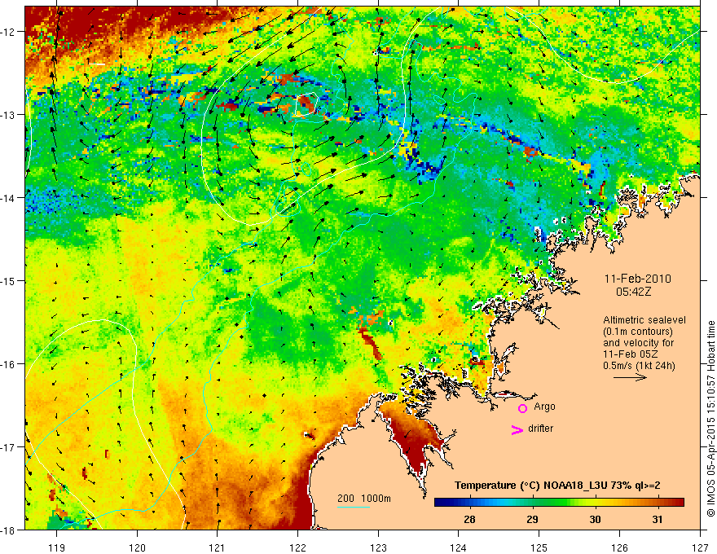The height and width of the screenshot is (554, 717).
Task: Click the longitude label 120
Action: pyautogui.click(x=137, y=547)
